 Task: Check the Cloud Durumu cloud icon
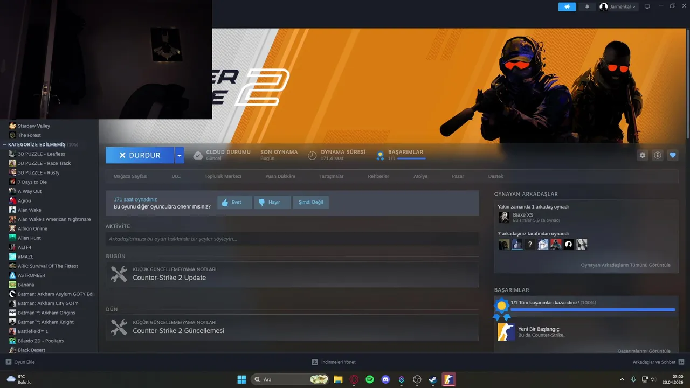coord(198,155)
